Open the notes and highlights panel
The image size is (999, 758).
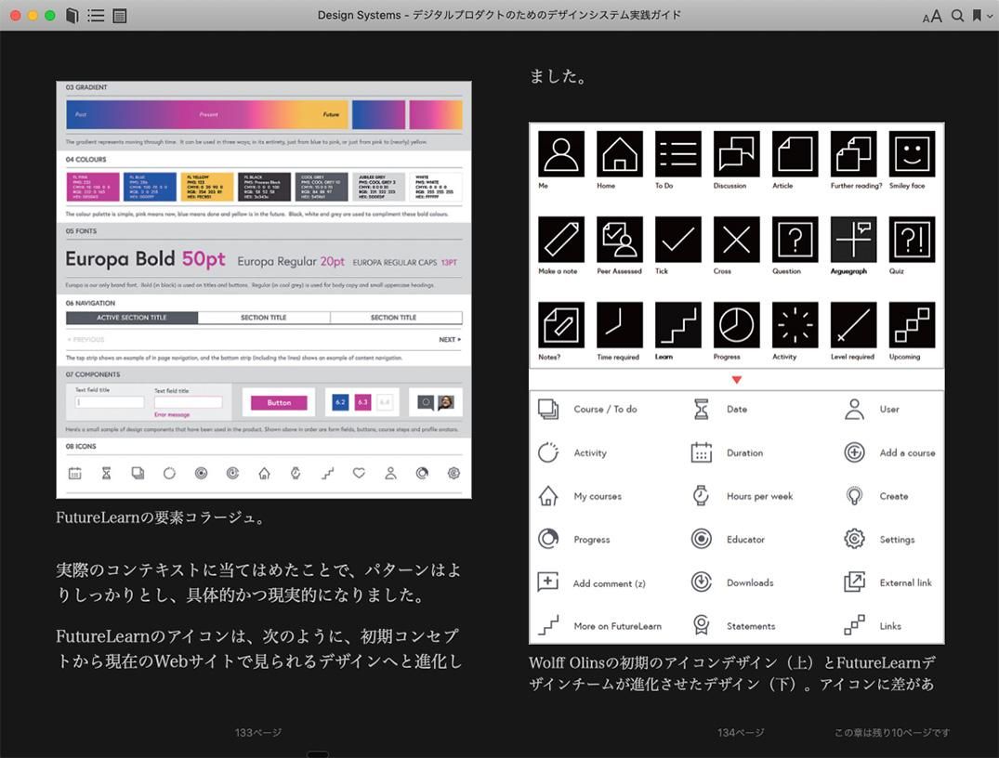(x=119, y=15)
